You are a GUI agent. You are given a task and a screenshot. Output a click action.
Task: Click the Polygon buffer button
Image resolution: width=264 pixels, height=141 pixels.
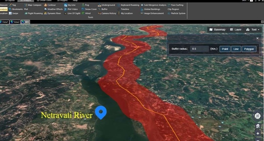(249, 49)
